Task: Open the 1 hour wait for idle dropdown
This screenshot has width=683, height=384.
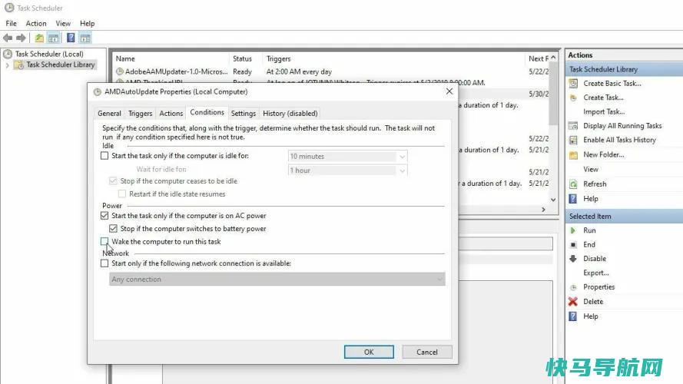Action: point(402,170)
